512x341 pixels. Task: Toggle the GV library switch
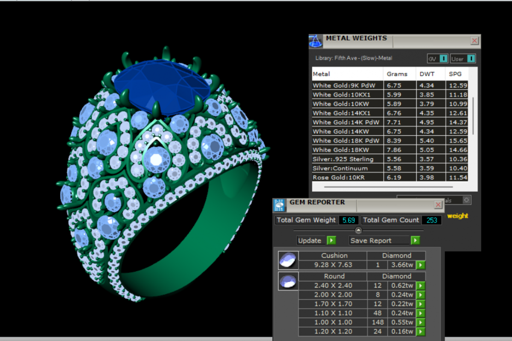point(444,59)
